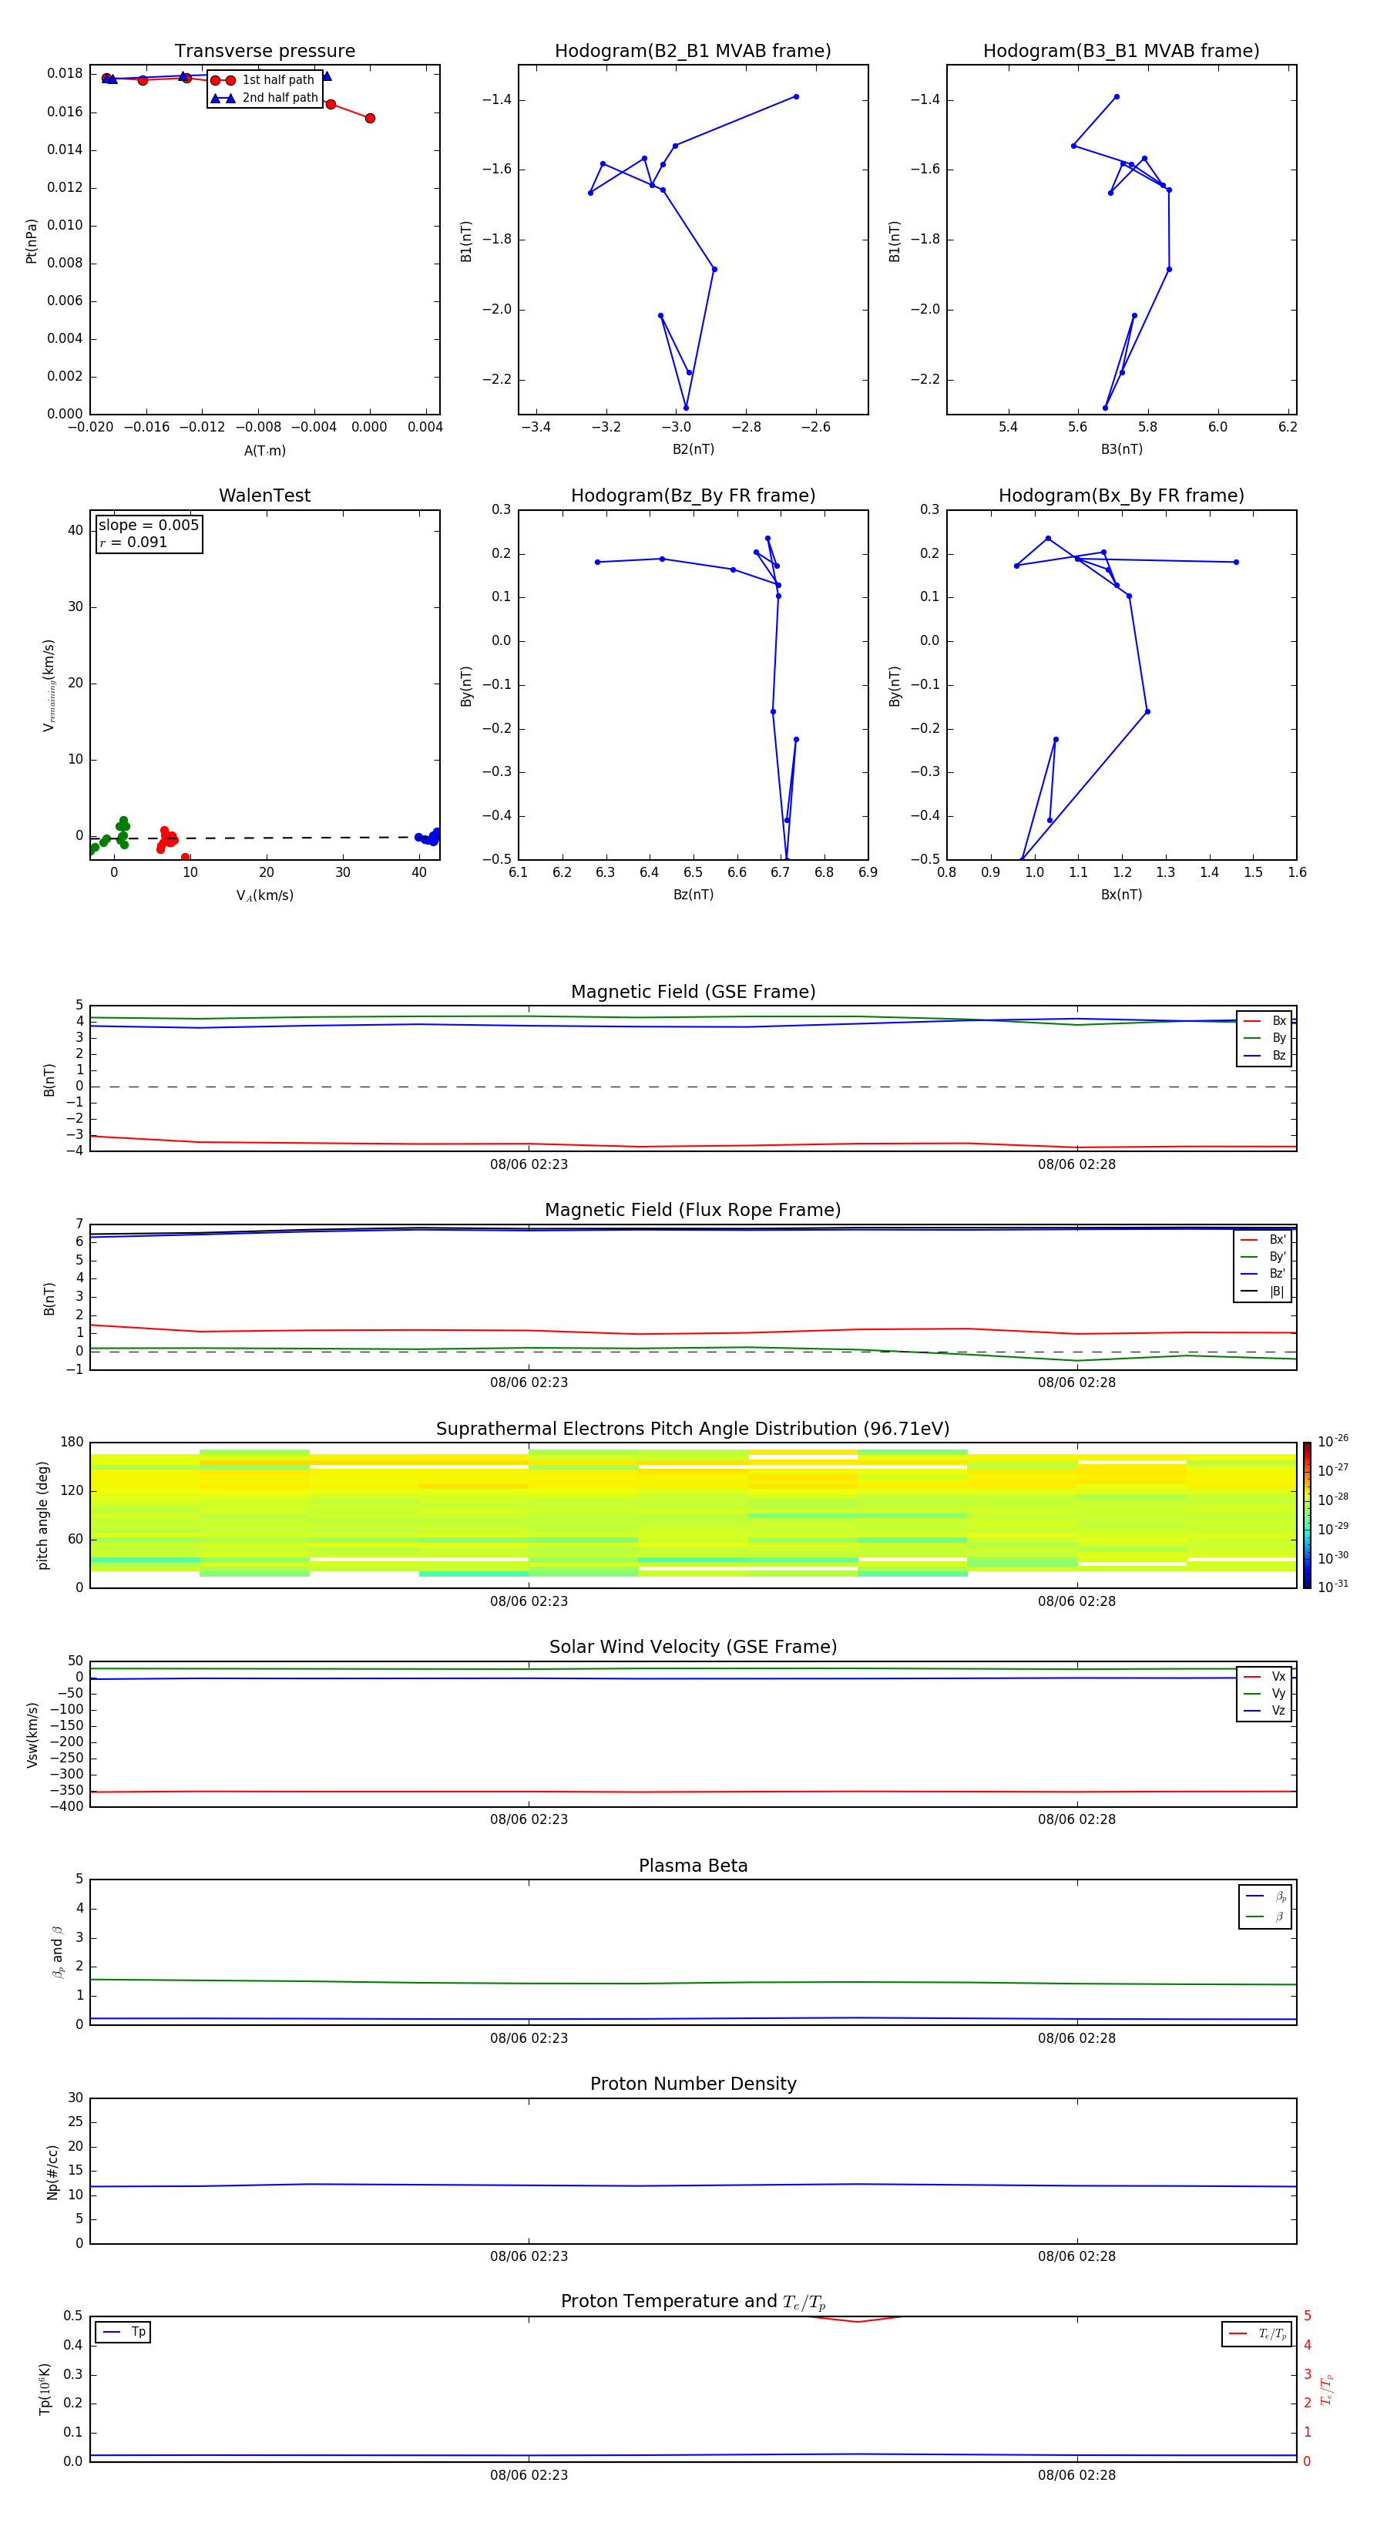Click the '08/06 02:23' tick under Plasma Beta
Screen dimensions: 1387x2543
529,2038
